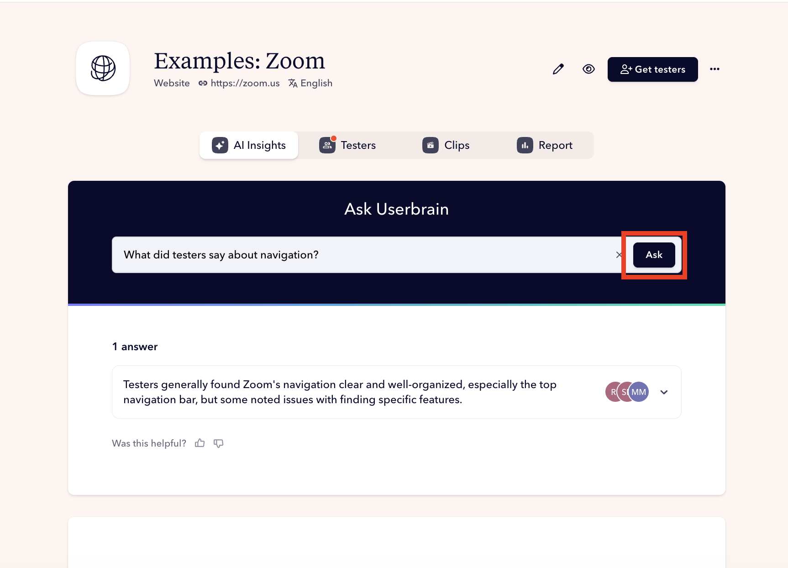Image resolution: width=788 pixels, height=568 pixels.
Task: Open the https://zoom.us link
Action: [x=245, y=83]
